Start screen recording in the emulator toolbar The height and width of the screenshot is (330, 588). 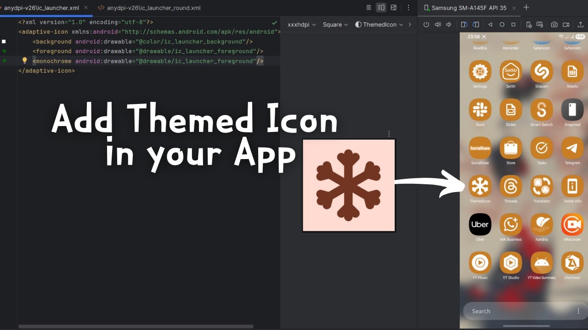(x=566, y=24)
